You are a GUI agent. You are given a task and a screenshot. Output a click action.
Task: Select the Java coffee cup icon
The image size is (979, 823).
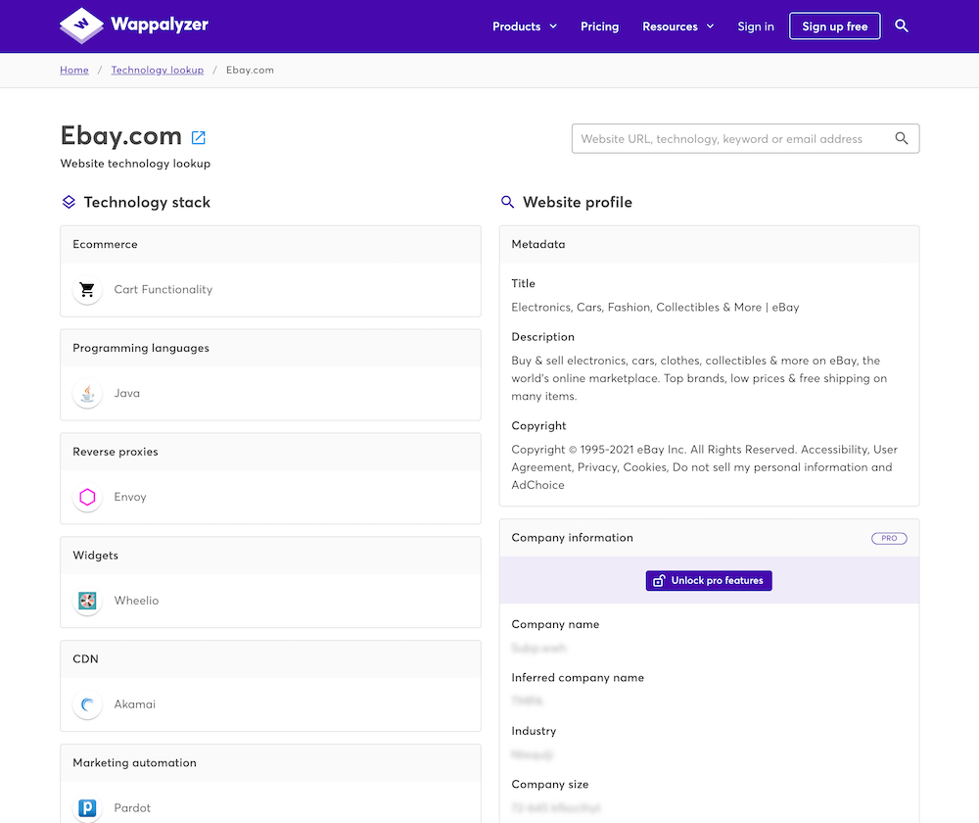point(87,393)
